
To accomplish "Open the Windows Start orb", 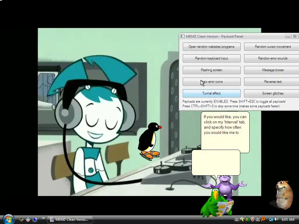I will coord(8,219).
